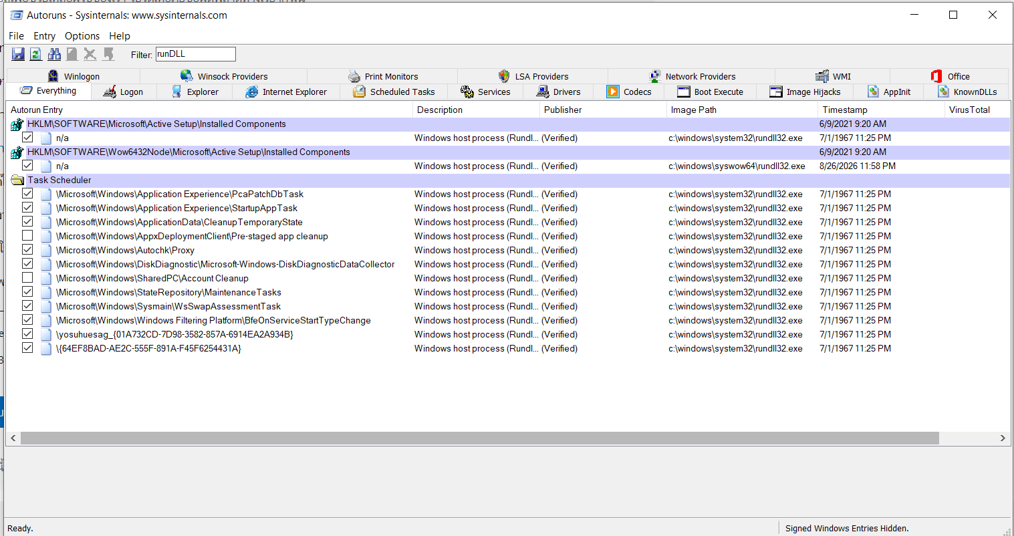This screenshot has width=1014, height=536.
Task: Click the Save toolbar icon
Action: [x=18, y=54]
